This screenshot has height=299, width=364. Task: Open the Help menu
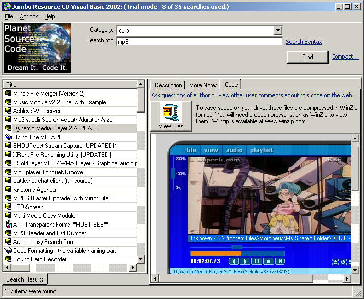50,17
